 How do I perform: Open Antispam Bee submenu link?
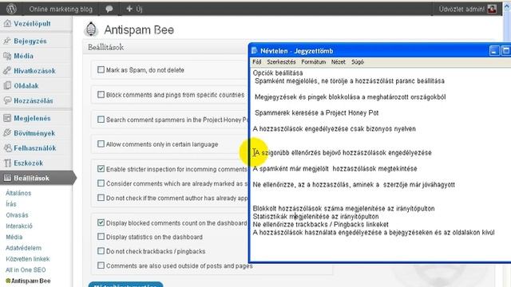tap(31, 281)
